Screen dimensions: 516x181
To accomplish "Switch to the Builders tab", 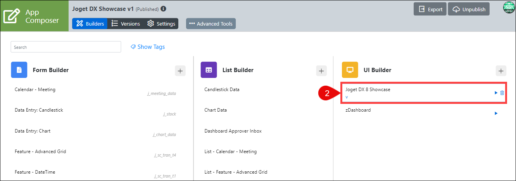I will (90, 24).
